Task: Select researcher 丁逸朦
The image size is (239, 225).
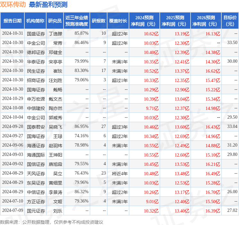Action: [55, 34]
